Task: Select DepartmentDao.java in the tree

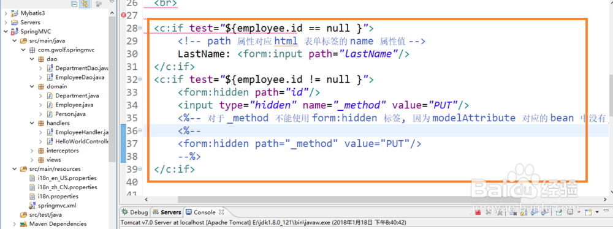Action: point(82,69)
